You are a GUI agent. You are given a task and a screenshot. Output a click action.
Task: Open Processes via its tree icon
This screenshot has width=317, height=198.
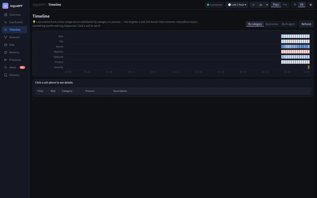tap(6, 60)
